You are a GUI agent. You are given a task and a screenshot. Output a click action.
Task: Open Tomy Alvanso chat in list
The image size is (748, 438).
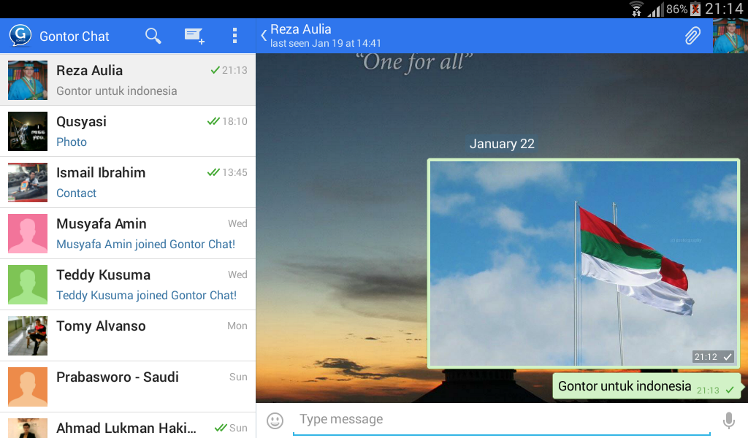coord(128,336)
